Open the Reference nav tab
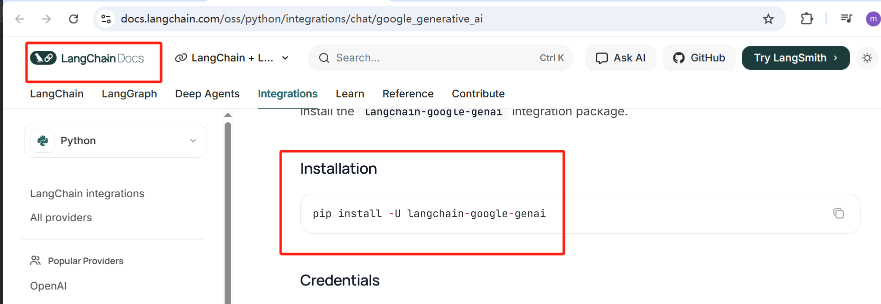Viewport: 881px width, 304px height. tap(408, 94)
